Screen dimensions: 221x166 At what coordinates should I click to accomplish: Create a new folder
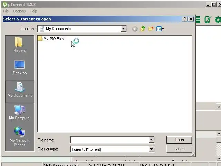pos(151,29)
